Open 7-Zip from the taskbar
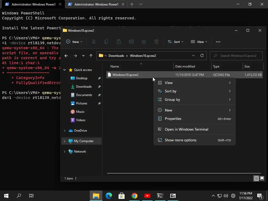Viewport: 268px width, 201px height. [173, 196]
